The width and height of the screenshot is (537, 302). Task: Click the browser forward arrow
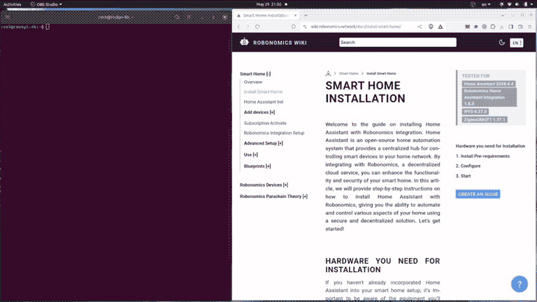(x=248, y=27)
